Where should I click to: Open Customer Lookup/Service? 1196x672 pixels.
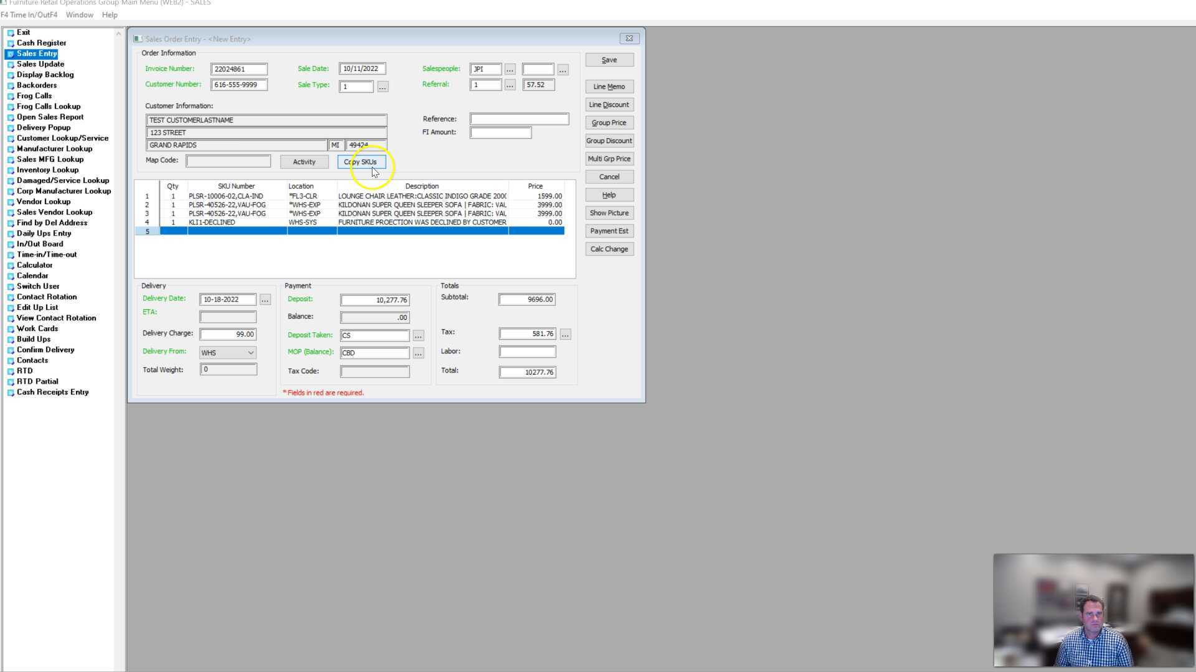[62, 138]
